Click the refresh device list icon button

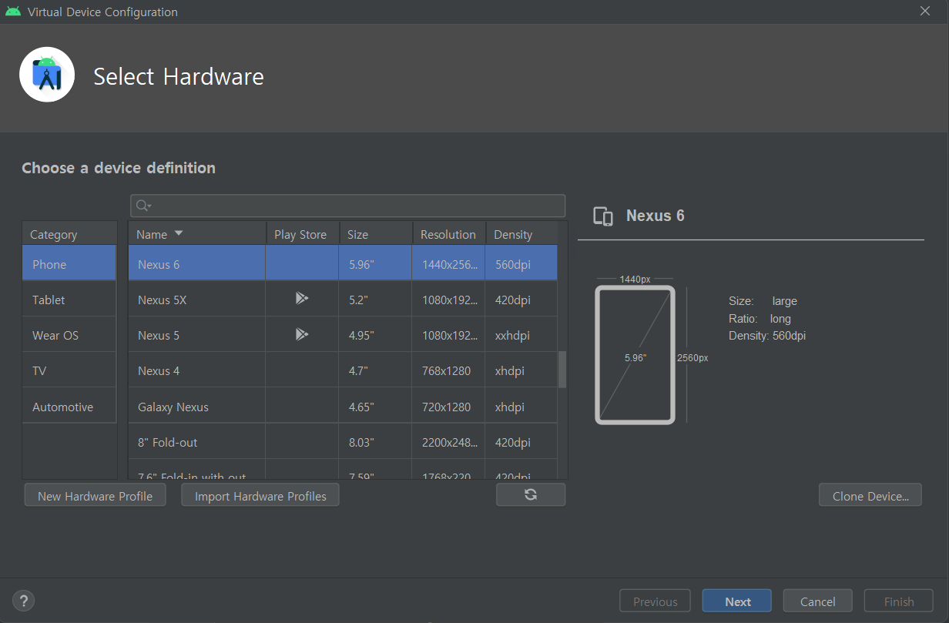[x=531, y=495]
